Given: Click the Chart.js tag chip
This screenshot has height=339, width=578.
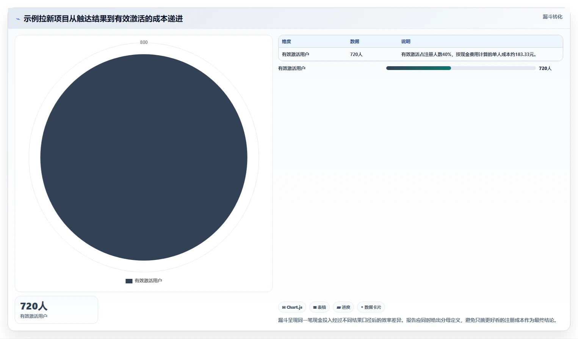Looking at the screenshot, I should [x=292, y=307].
